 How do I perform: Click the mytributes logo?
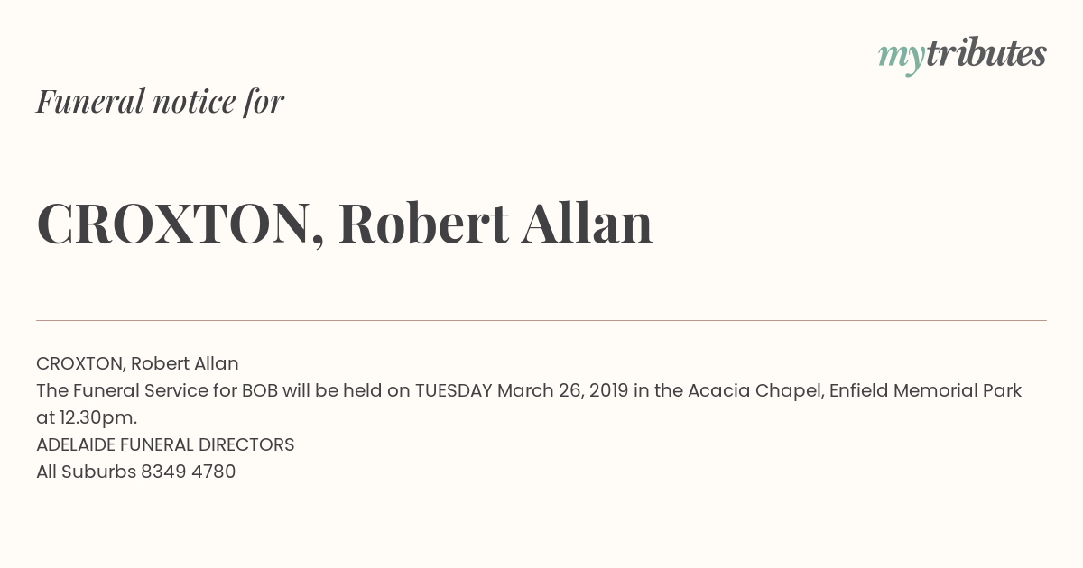click(962, 55)
